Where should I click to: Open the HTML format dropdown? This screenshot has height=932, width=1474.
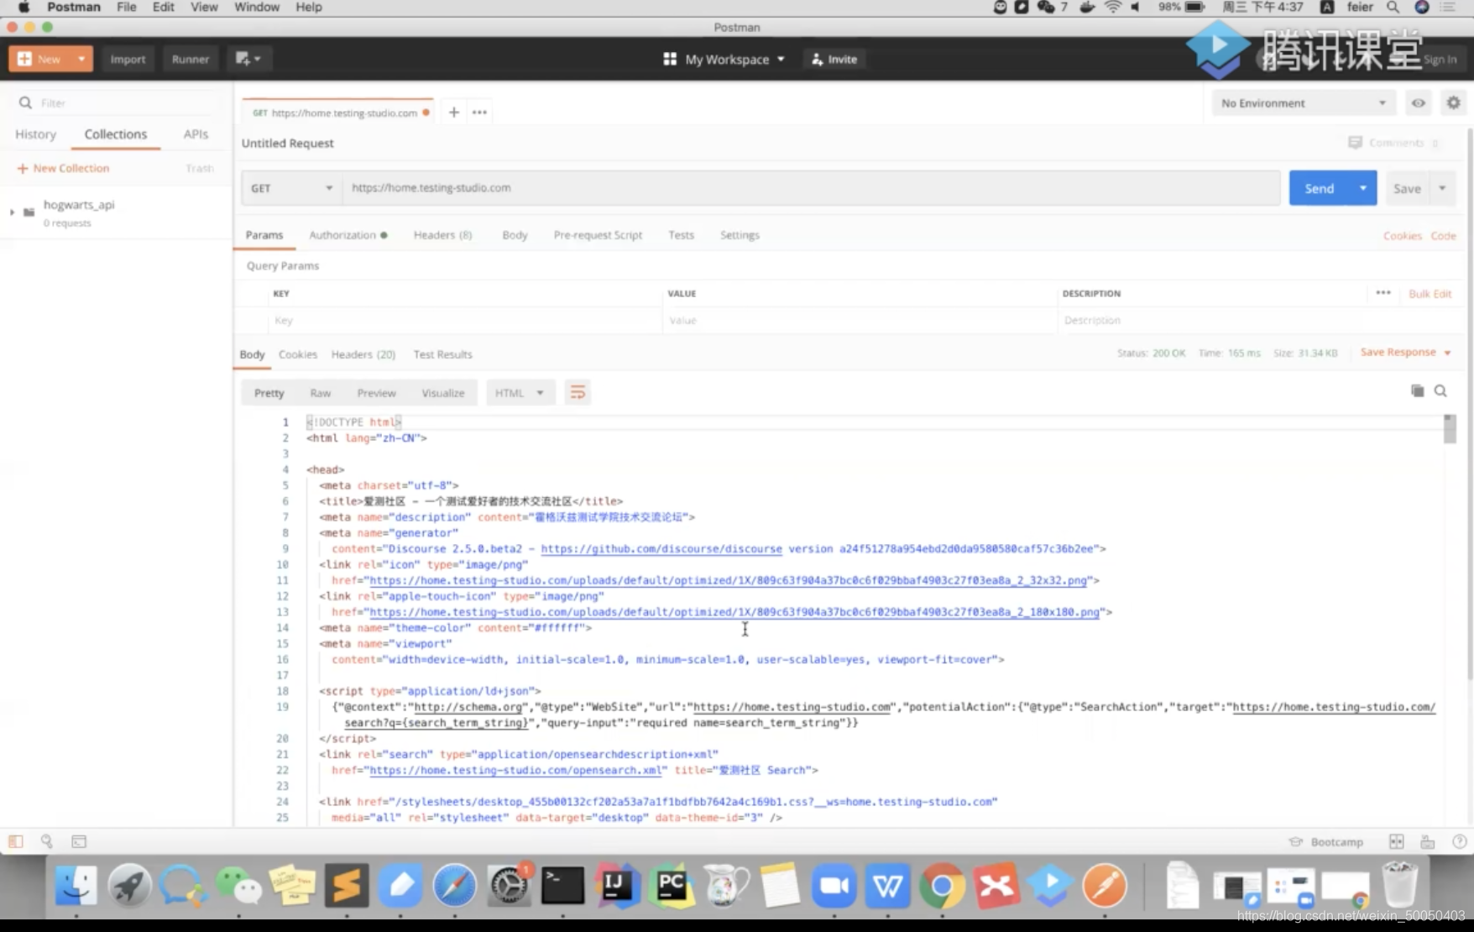tap(520, 393)
